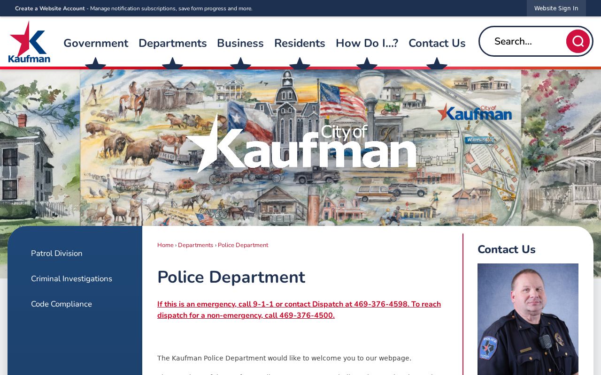Open the Government menu
Image resolution: width=601 pixels, height=375 pixels.
pos(96,43)
